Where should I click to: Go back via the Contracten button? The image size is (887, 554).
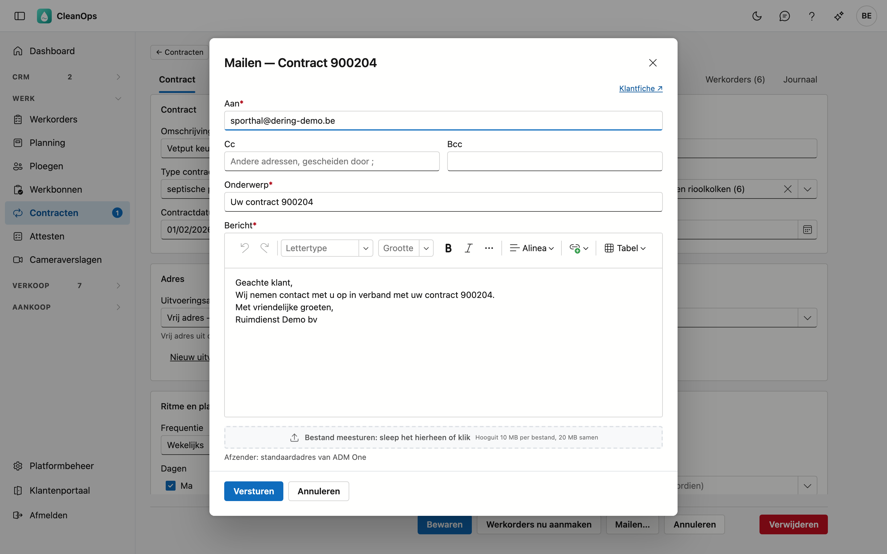(180, 52)
